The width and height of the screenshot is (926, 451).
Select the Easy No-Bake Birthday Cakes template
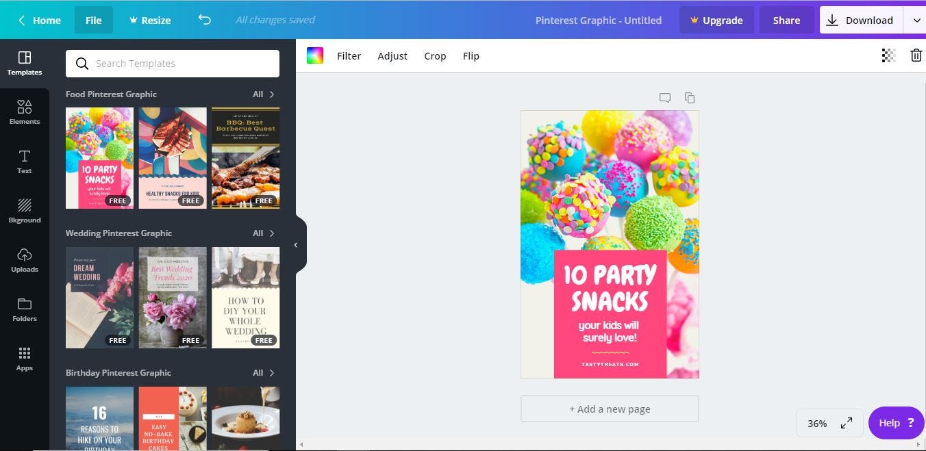(x=173, y=419)
